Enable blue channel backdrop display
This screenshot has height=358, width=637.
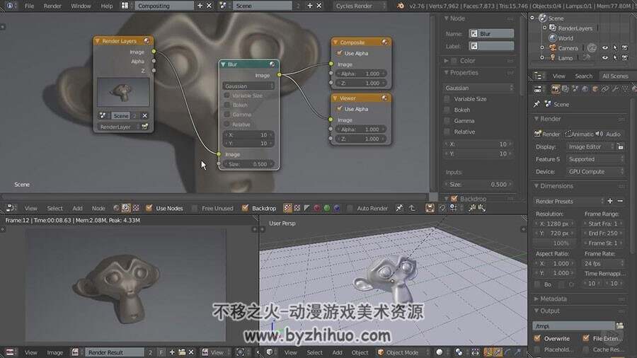tap(337, 208)
